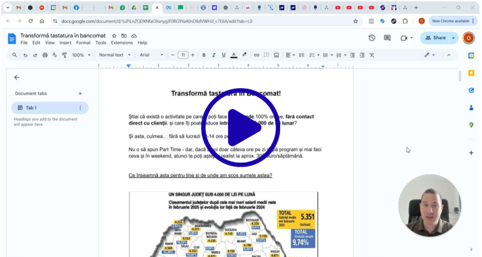Open the Insert menu
This screenshot has width=482, height=257.
click(x=65, y=43)
